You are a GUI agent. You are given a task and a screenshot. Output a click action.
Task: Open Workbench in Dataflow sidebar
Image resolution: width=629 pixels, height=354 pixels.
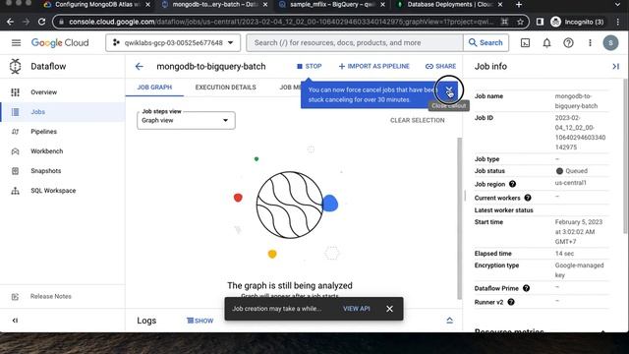[63, 151]
